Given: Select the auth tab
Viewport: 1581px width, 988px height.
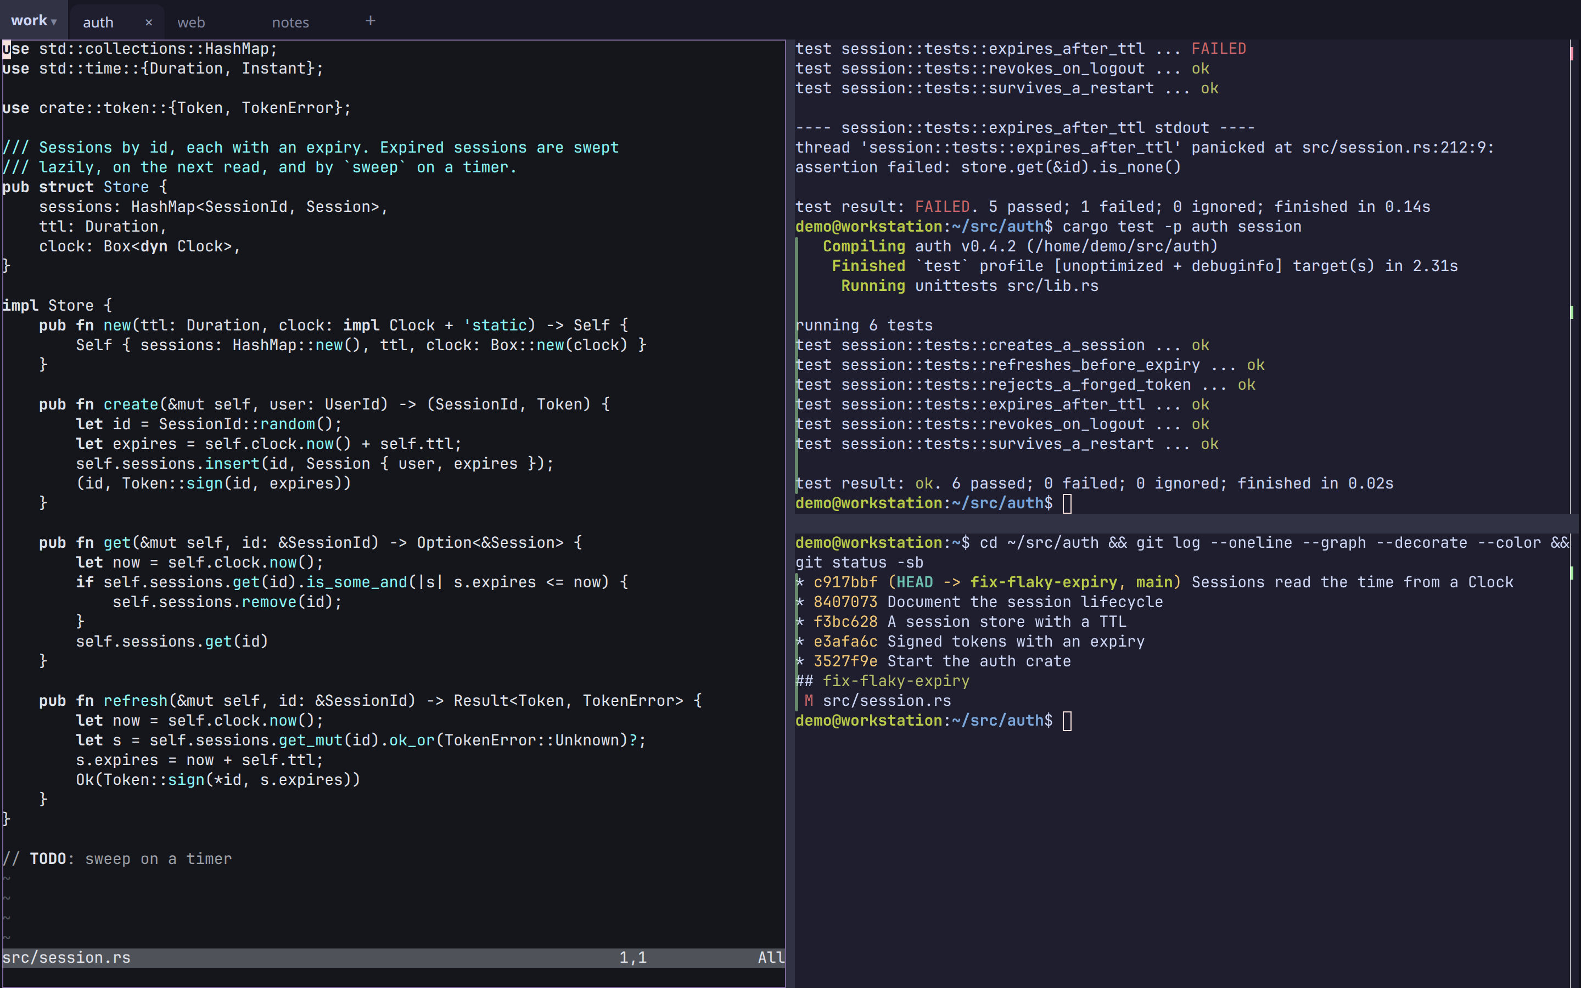Looking at the screenshot, I should coord(98,22).
